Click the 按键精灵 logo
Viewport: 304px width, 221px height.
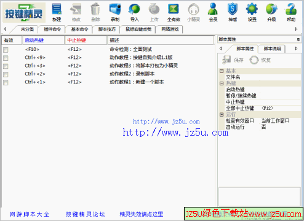24,13
